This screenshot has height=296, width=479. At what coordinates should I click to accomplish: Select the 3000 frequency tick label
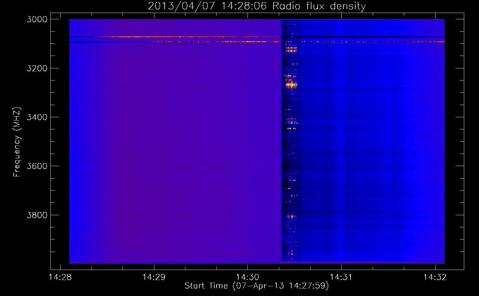click(x=37, y=19)
